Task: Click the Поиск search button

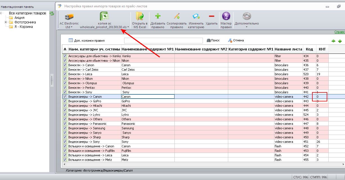Action: pyautogui.click(x=213, y=40)
